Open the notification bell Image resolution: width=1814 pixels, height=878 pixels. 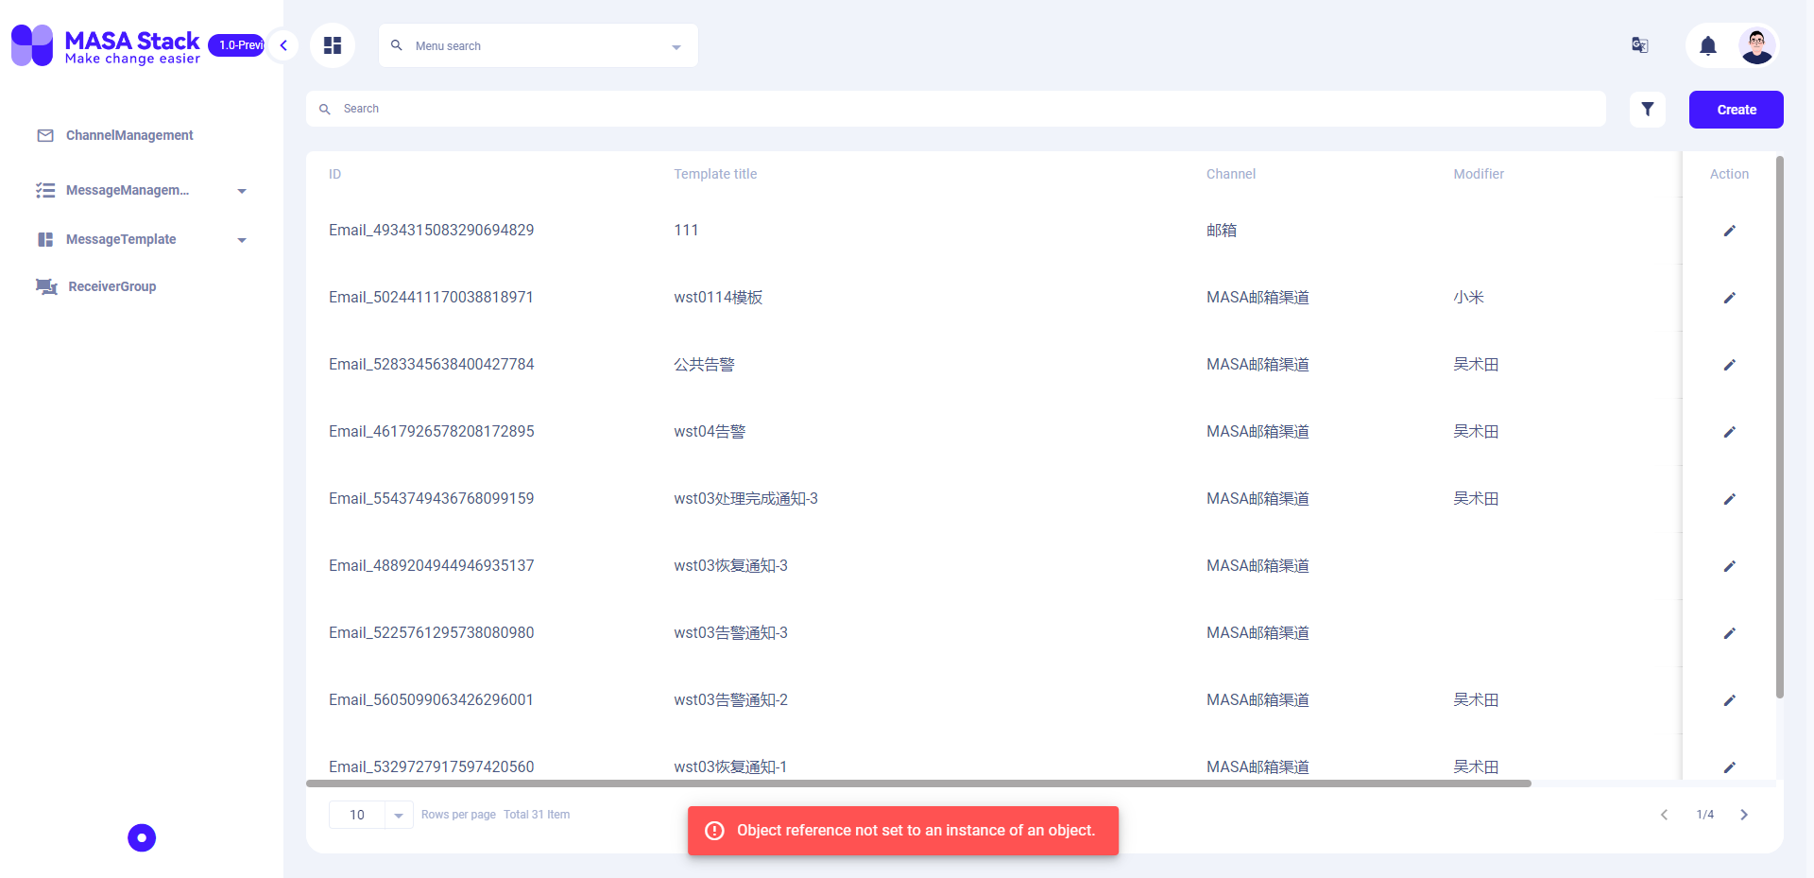tap(1708, 45)
